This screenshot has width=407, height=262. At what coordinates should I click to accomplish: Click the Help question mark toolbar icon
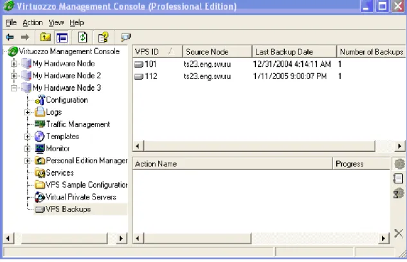click(104, 37)
